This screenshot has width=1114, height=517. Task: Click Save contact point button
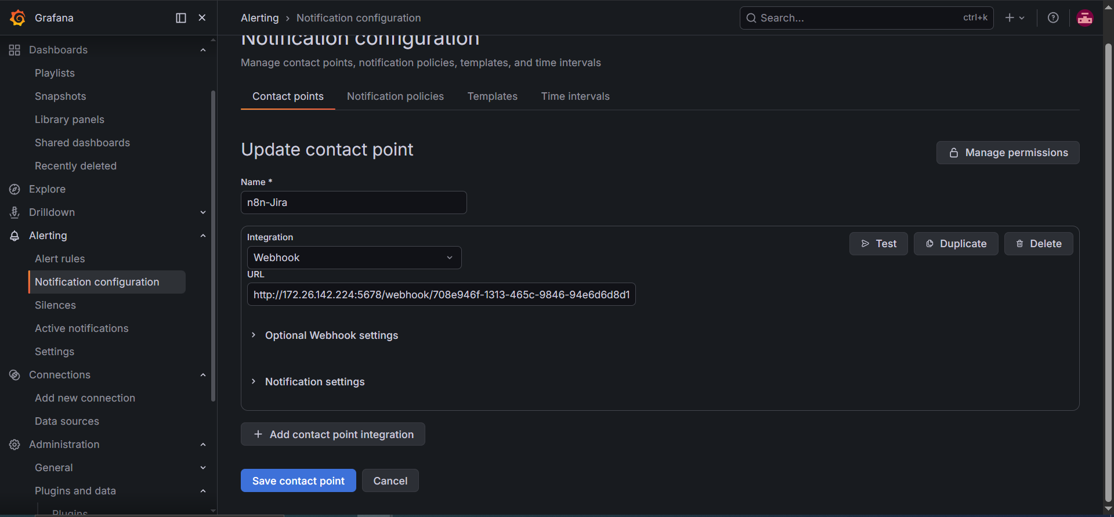click(298, 480)
